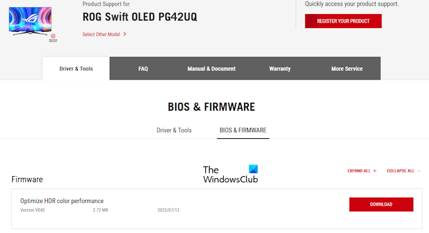Screen dimensions: 429x233
Task: Click the blue TheWindowsClub logo icon
Action: click(x=253, y=169)
